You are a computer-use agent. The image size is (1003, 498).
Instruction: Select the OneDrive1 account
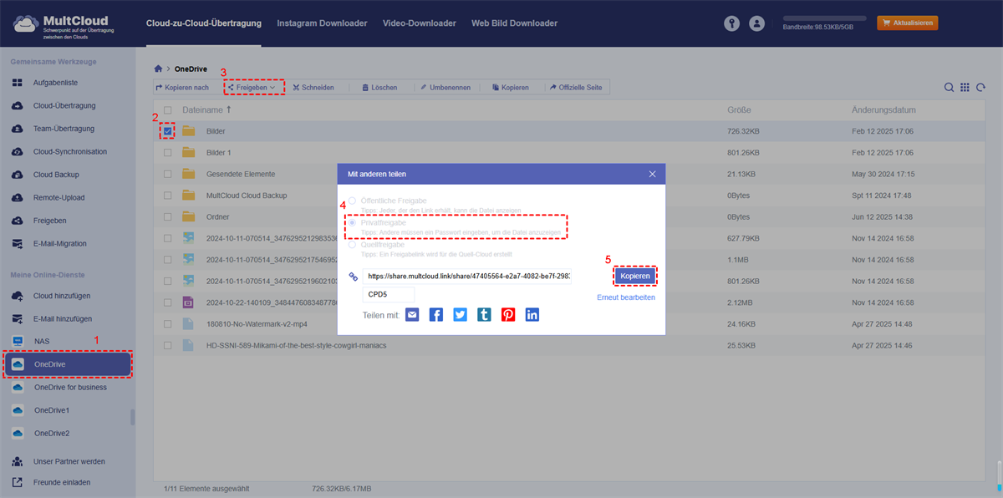[52, 410]
